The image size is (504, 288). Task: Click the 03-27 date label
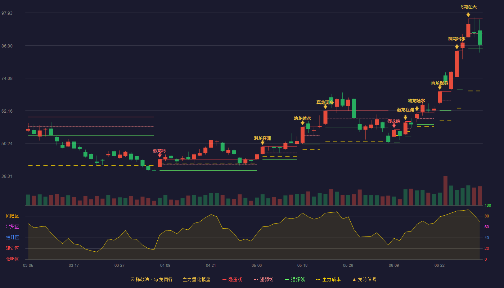120,265
